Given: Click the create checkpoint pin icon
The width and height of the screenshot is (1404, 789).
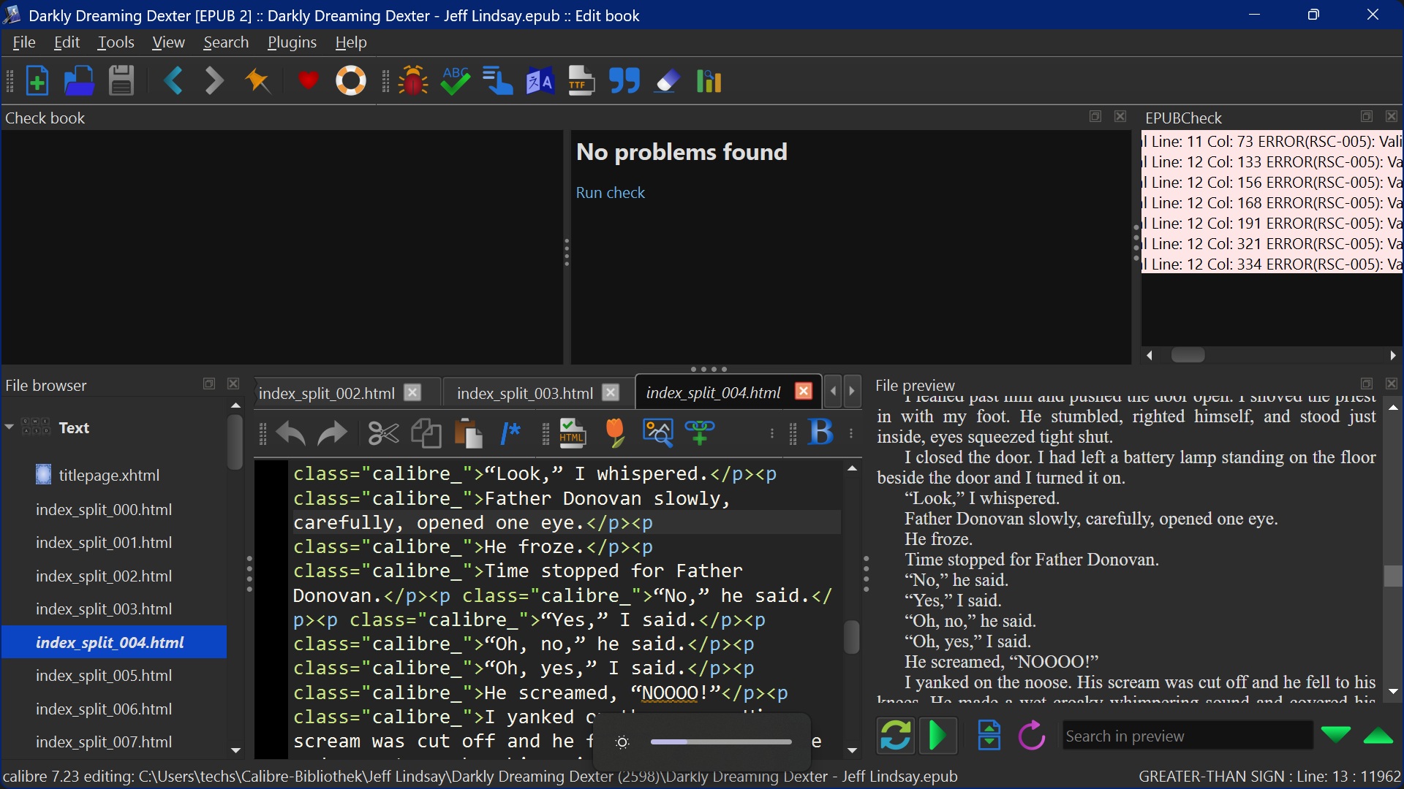Looking at the screenshot, I should 257,81.
